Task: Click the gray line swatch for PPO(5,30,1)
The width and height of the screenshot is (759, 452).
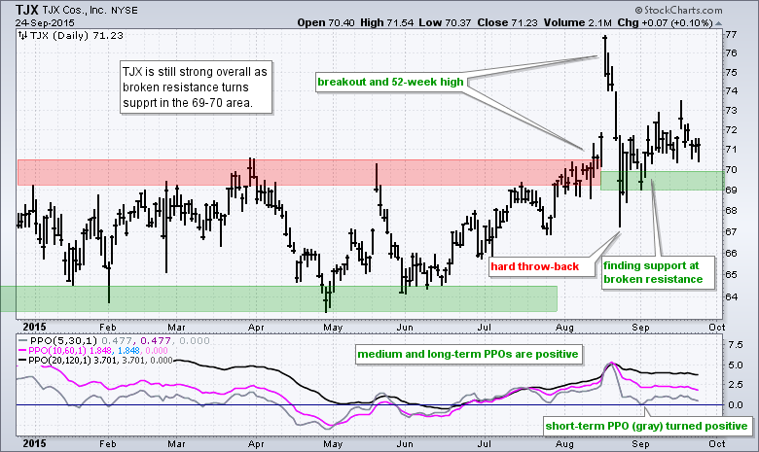Action: click(23, 340)
